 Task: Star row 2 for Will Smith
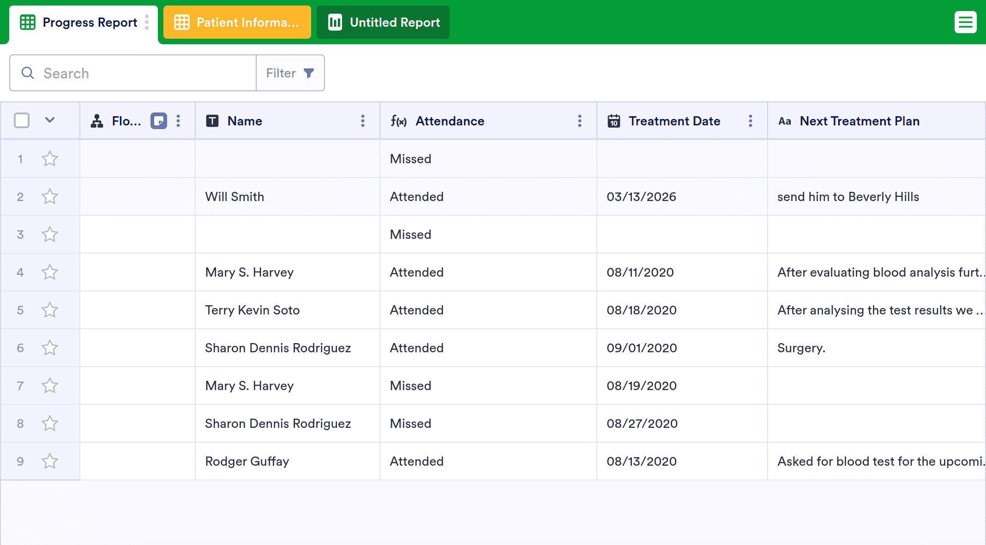[50, 197]
